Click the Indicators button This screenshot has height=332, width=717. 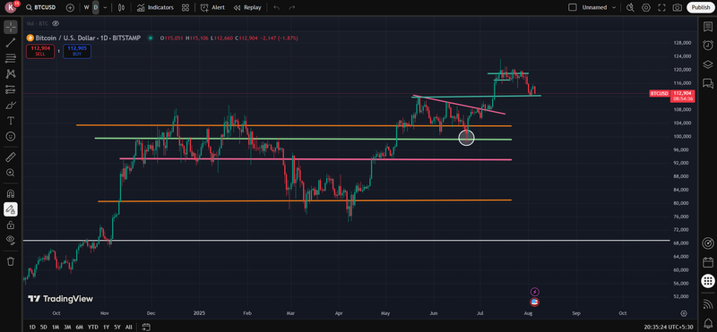[155, 7]
